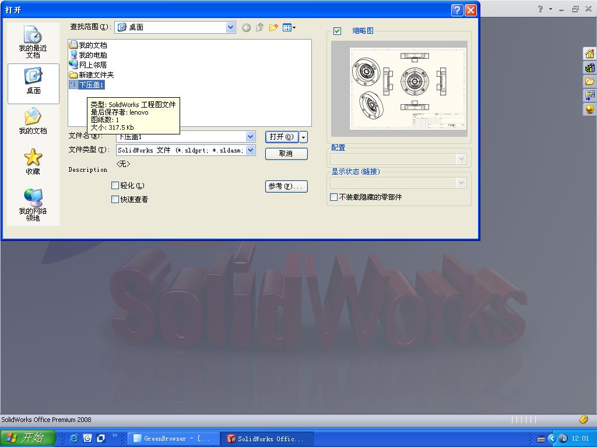Select 我的最近文档 in the places bar
The width and height of the screenshot is (597, 447).
[x=33, y=42]
